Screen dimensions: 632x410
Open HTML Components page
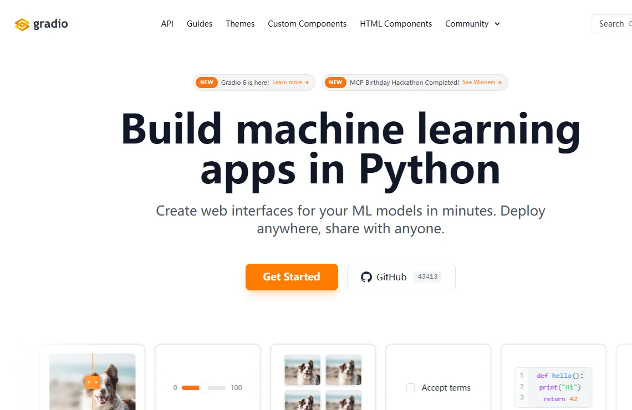pyautogui.click(x=396, y=24)
